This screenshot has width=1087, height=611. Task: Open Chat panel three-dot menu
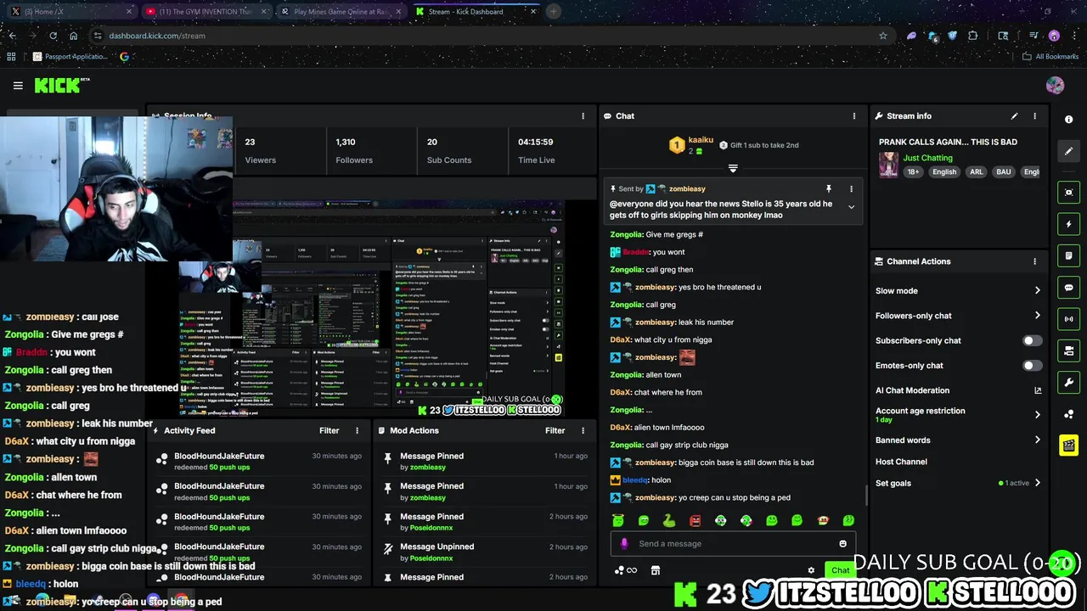coord(854,116)
